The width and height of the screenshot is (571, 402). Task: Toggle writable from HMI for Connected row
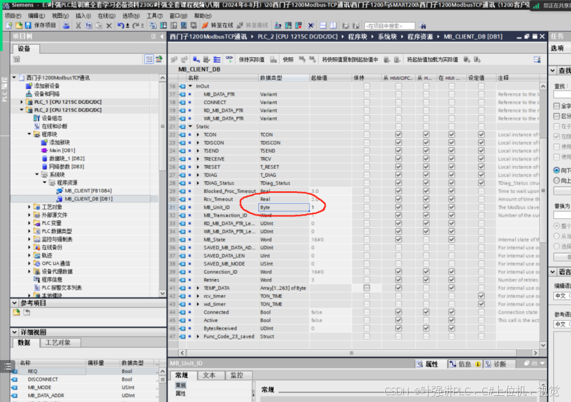coord(426,312)
